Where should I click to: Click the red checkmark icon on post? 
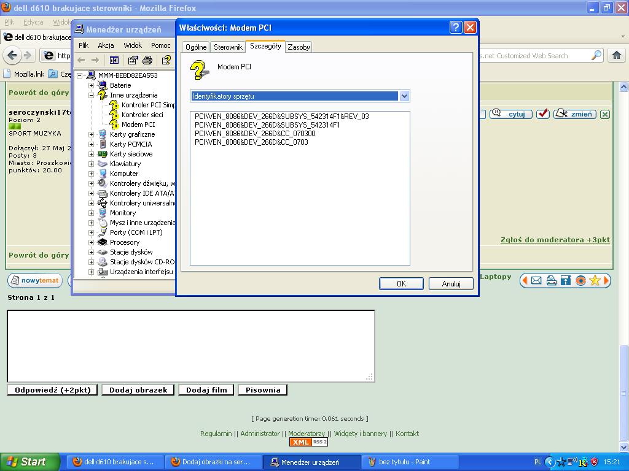point(543,114)
